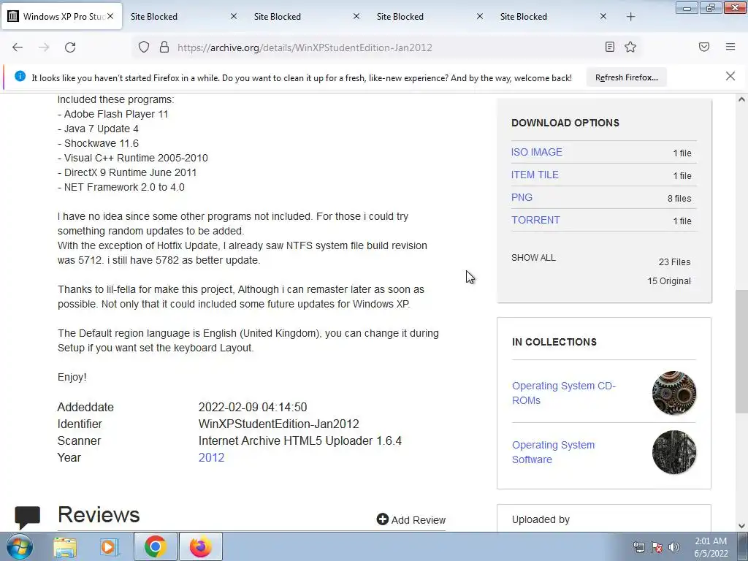This screenshot has width=748, height=561.
Task: Save the page to Pocket
Action: coord(704,47)
